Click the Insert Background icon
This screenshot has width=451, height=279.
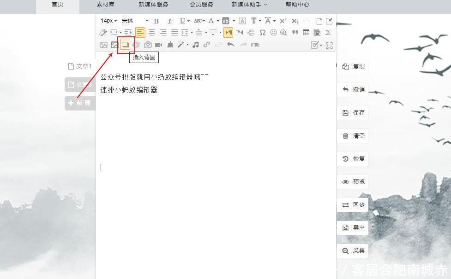126,45
